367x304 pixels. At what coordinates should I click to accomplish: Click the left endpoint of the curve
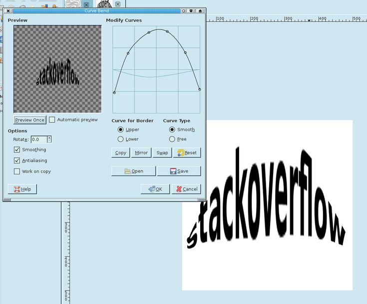114,93
